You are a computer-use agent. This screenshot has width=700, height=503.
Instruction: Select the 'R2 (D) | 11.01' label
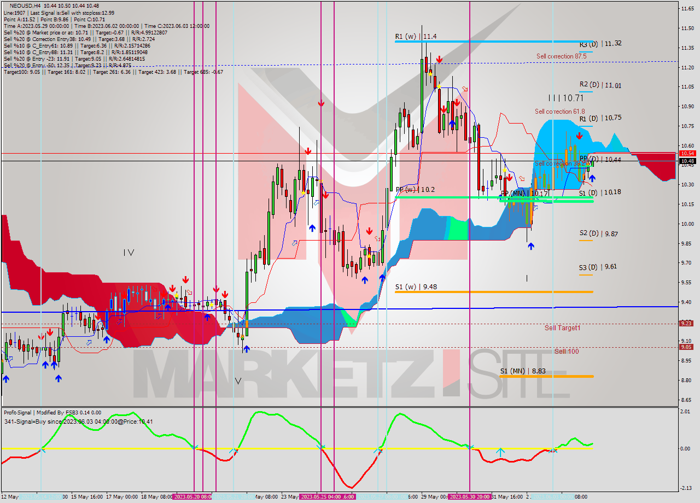click(x=600, y=85)
